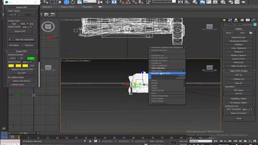Viewport: 258px width, 145px height.
Task: Activate the Select and Move tool
Action: point(67,2)
